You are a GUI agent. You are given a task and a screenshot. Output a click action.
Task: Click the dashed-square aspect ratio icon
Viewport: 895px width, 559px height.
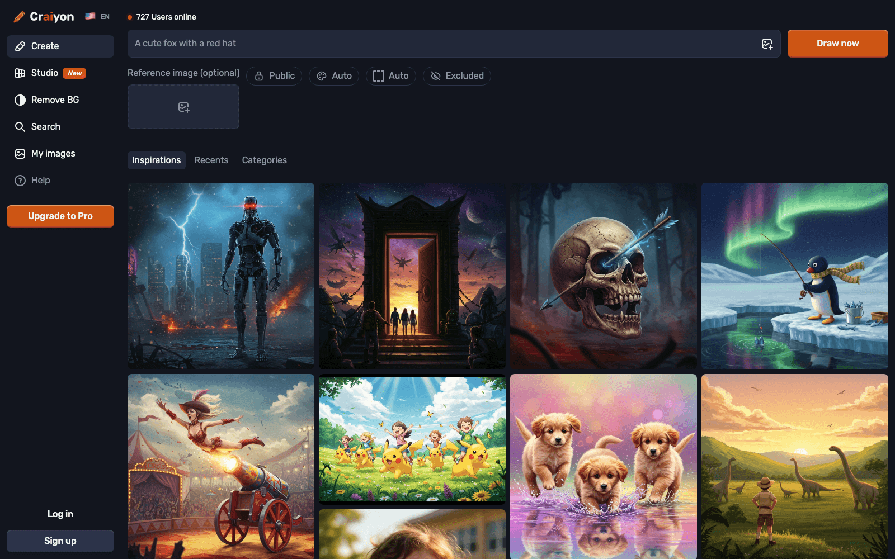pos(379,76)
